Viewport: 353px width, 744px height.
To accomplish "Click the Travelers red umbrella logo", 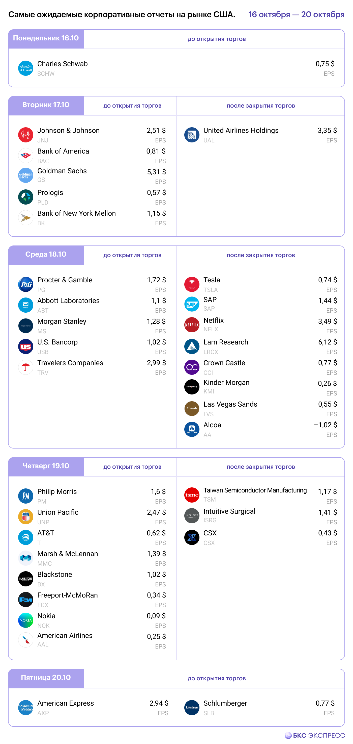I will (26, 367).
